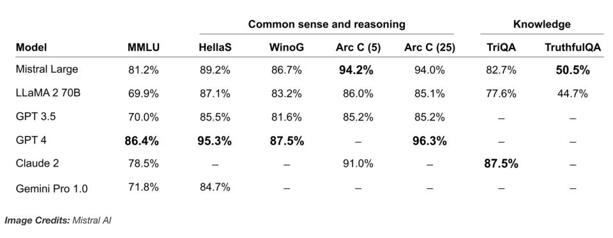Select the TriQA column header

[x=501, y=48]
